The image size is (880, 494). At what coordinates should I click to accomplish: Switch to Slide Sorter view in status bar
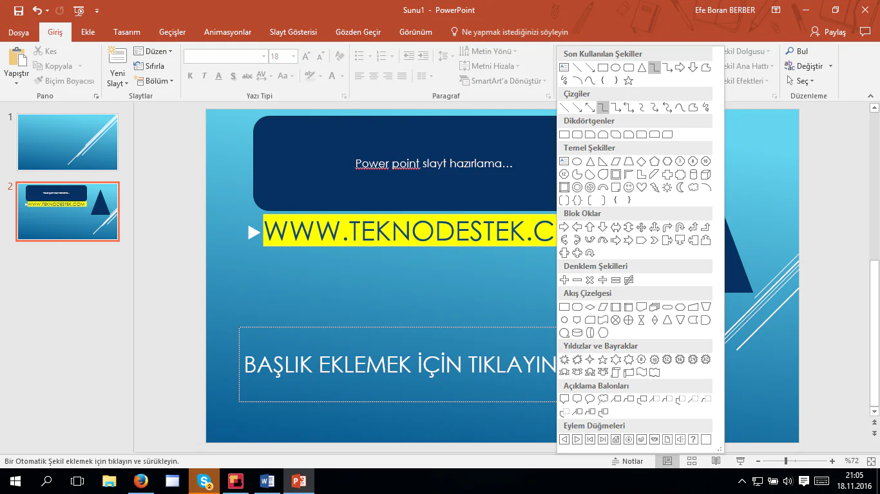[692, 461]
